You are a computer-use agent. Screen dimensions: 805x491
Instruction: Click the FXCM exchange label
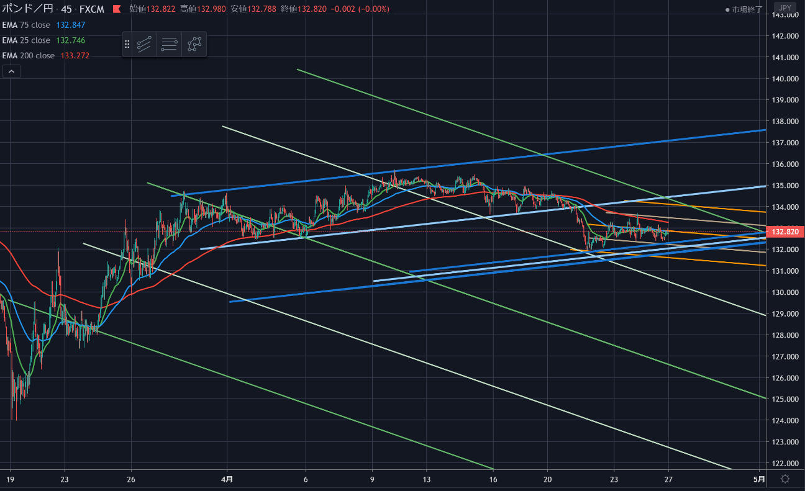point(92,9)
